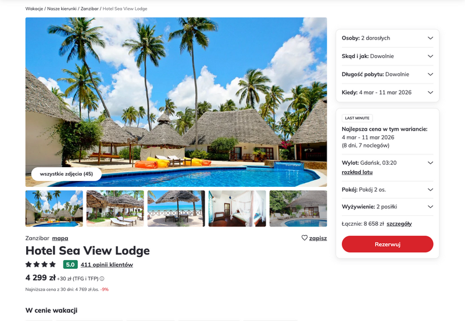Select the bedroom interior thumbnail
465x321 pixels.
pyautogui.click(x=237, y=208)
